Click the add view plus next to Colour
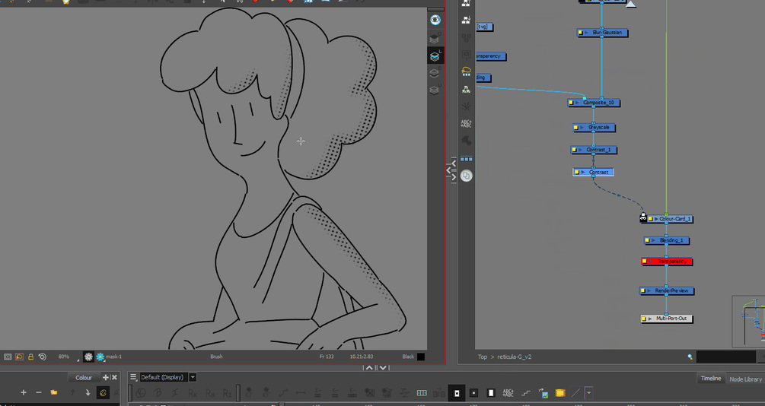Screen dimensions: 765x406 [x=105, y=378]
